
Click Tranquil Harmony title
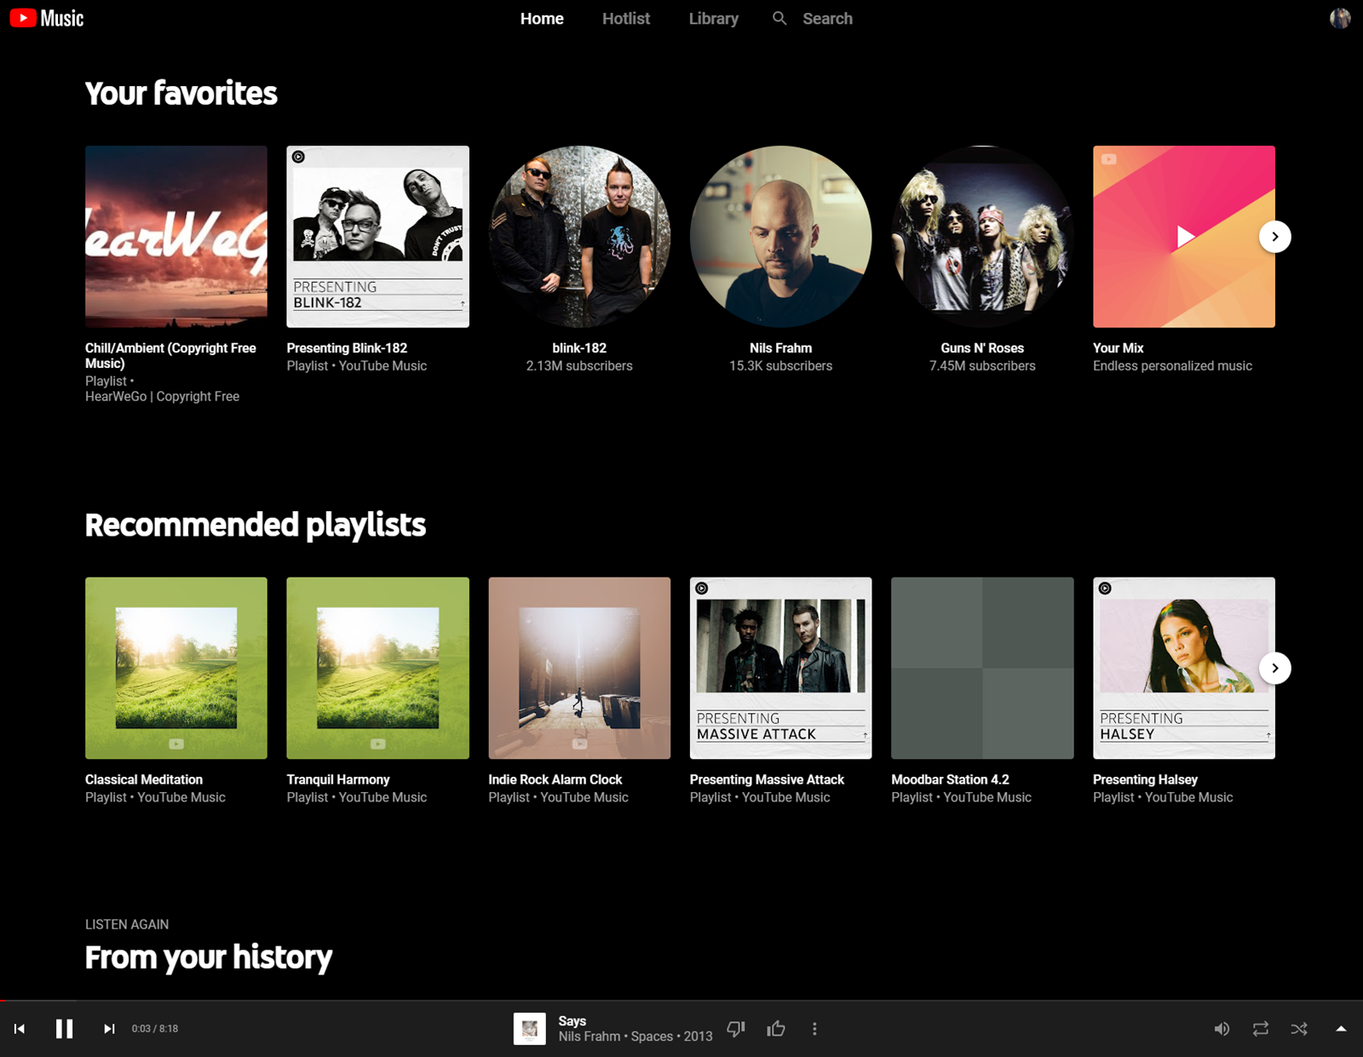coord(338,780)
